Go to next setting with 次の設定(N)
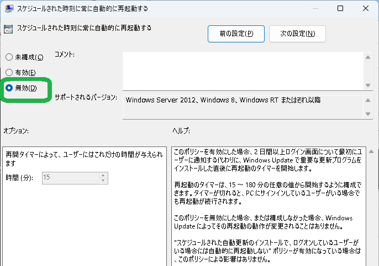The height and width of the screenshot is (266, 379). tap(298, 34)
